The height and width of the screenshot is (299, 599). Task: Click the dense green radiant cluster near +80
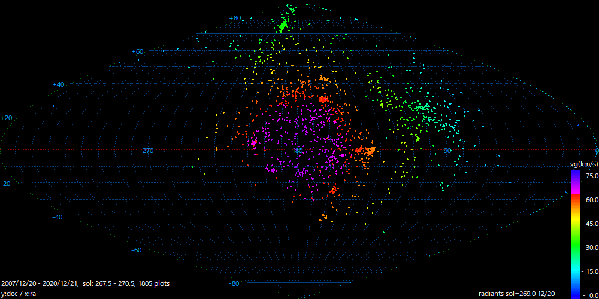coord(283,26)
